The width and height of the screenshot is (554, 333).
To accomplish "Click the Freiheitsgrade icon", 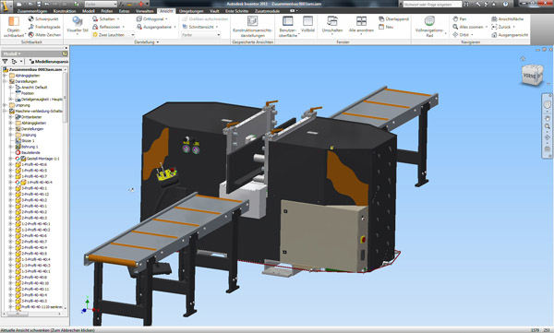I will pos(30,27).
